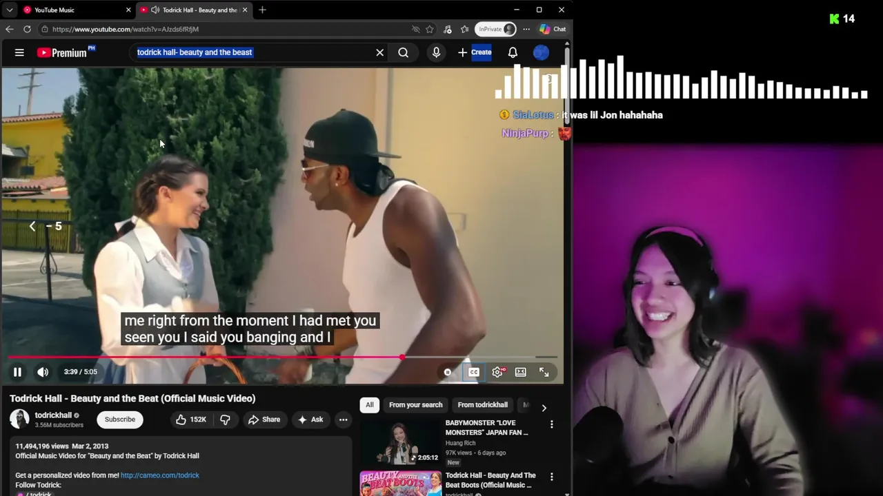The image size is (883, 496).
Task: Click the Ask AI button
Action: tap(310, 420)
